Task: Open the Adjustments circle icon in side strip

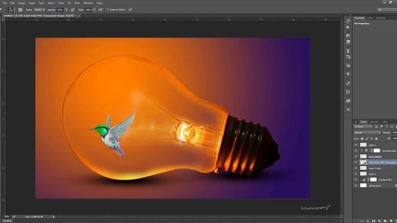Action: click(x=348, y=36)
